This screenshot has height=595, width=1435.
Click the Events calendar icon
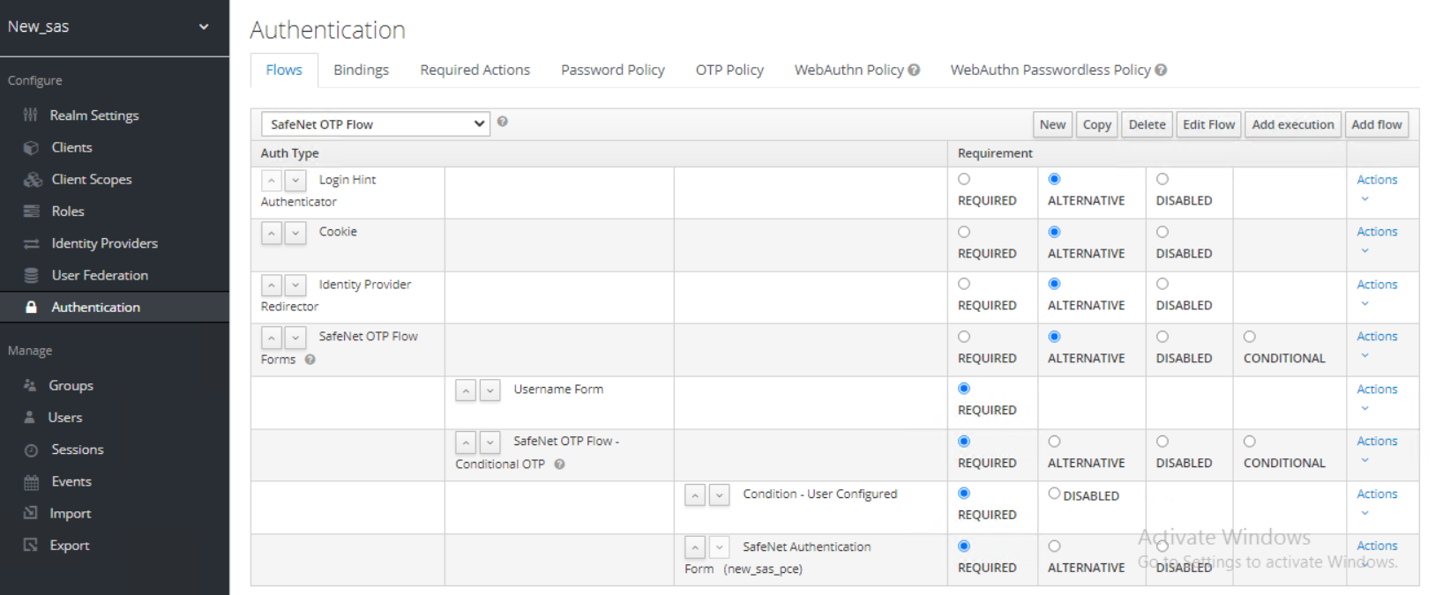(x=31, y=481)
